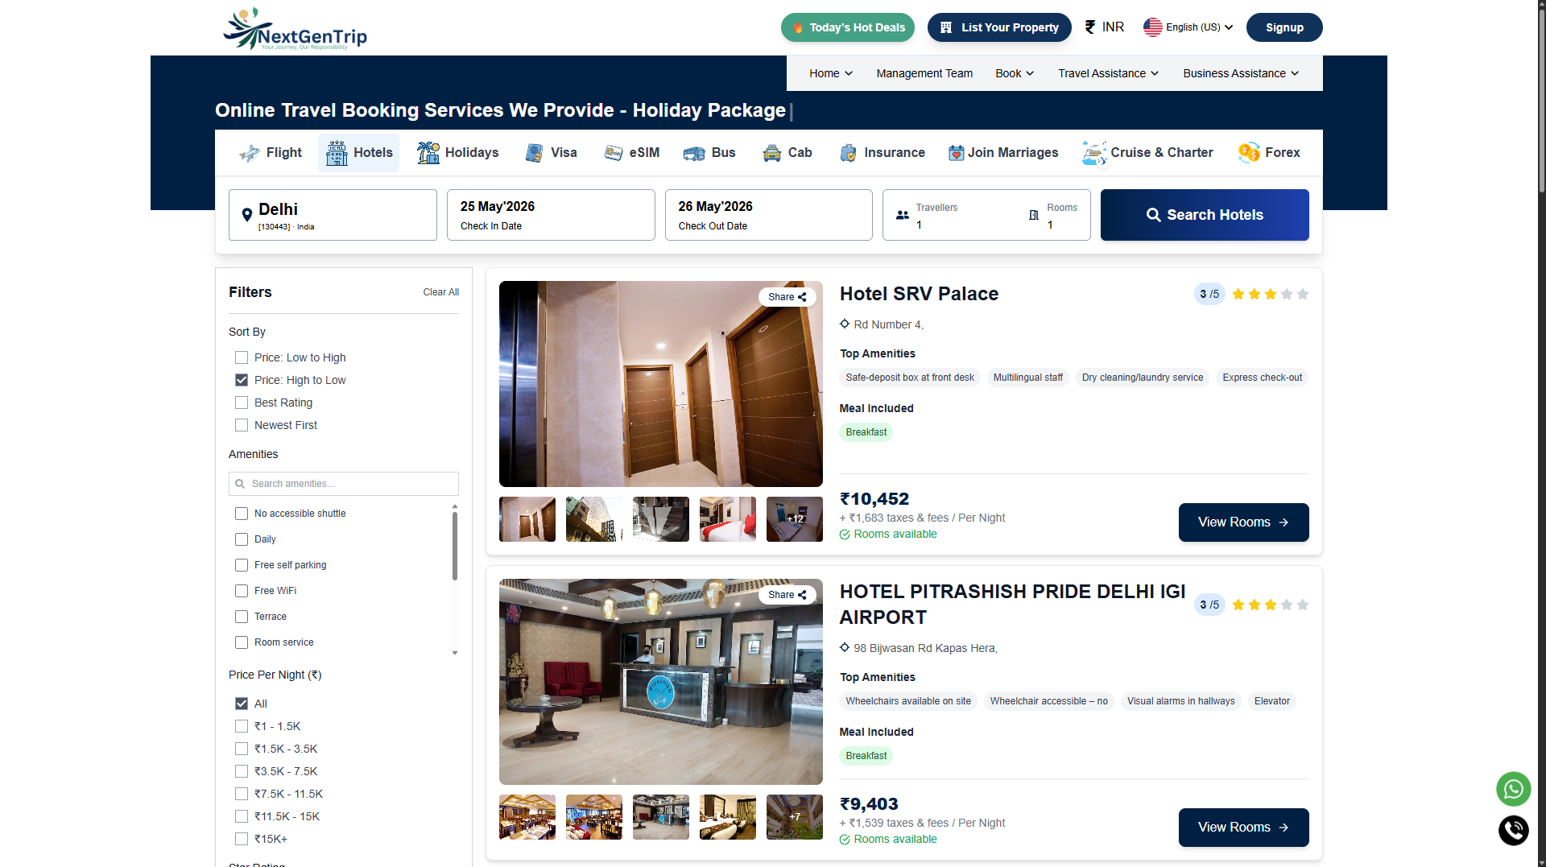
Task: Open the Hotel SRV Palace title link
Action: pyautogui.click(x=919, y=294)
